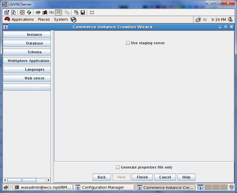Image resolution: width=237 pixels, height=193 pixels.
Task: Select the WebSphere Application step
Action: (x=27, y=61)
